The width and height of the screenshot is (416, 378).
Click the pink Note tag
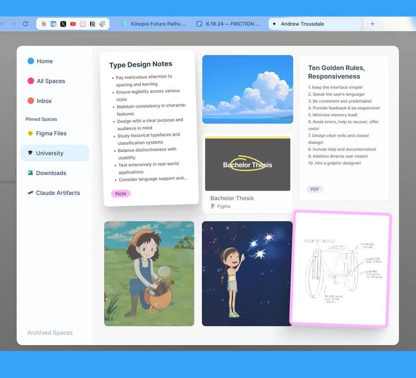click(x=121, y=194)
